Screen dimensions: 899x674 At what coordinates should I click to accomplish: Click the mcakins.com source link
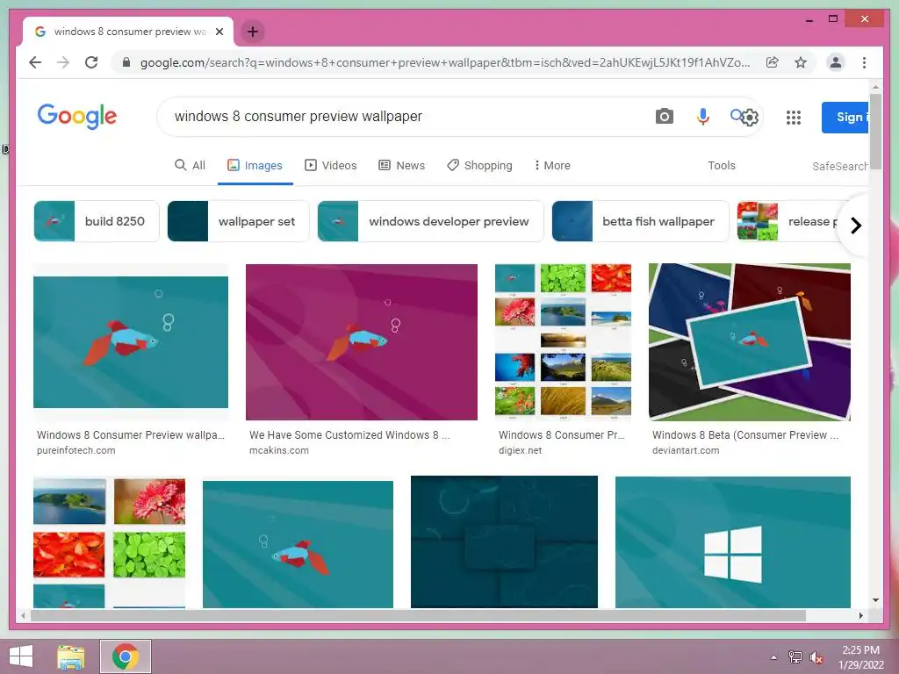tap(278, 450)
